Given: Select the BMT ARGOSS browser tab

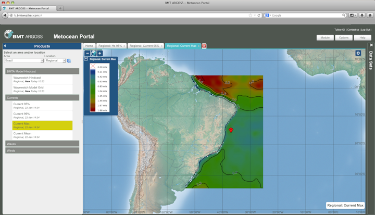Looking at the screenshot, I should tap(29, 8).
